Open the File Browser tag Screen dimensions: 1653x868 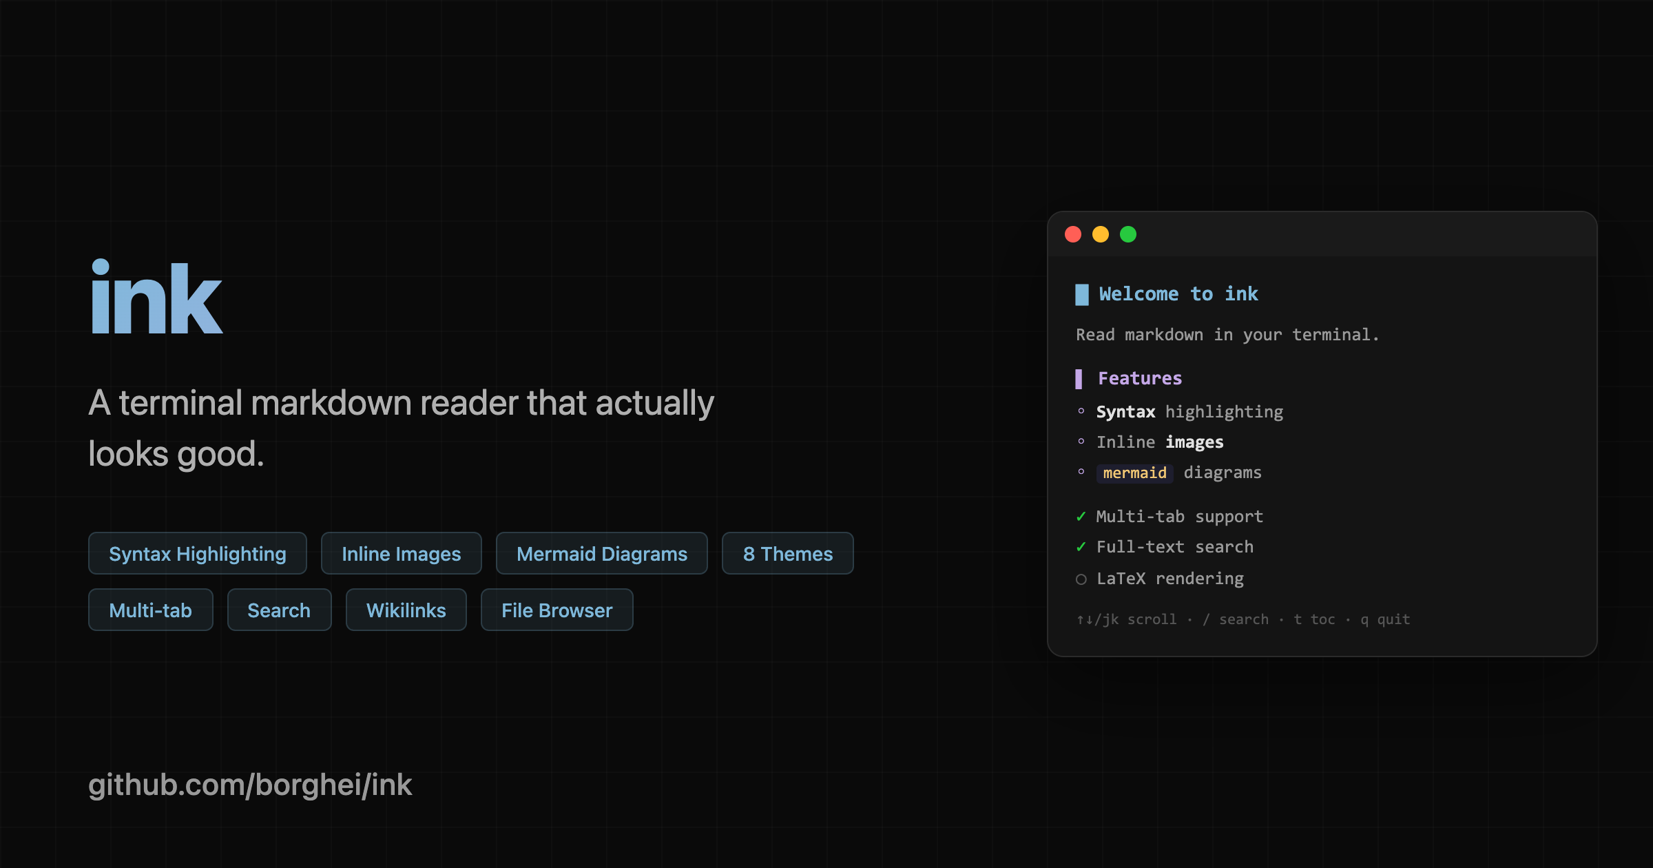click(557, 610)
